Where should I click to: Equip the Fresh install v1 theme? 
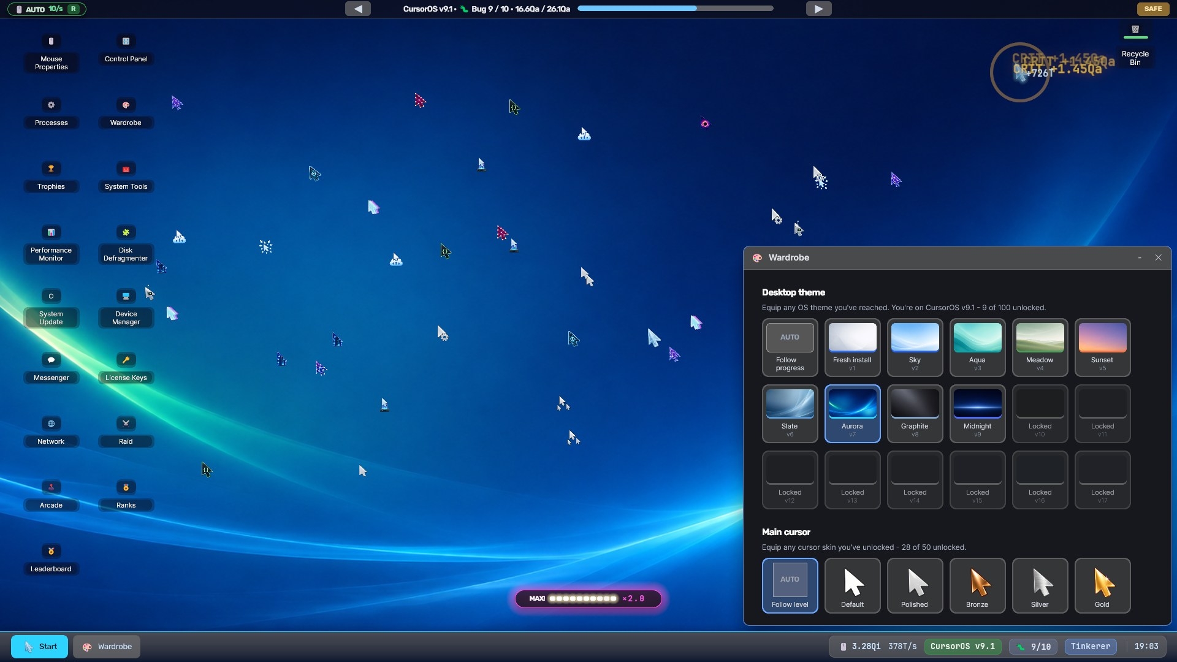point(852,348)
